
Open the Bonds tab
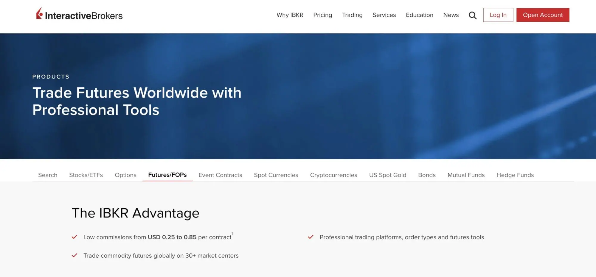(x=426, y=175)
